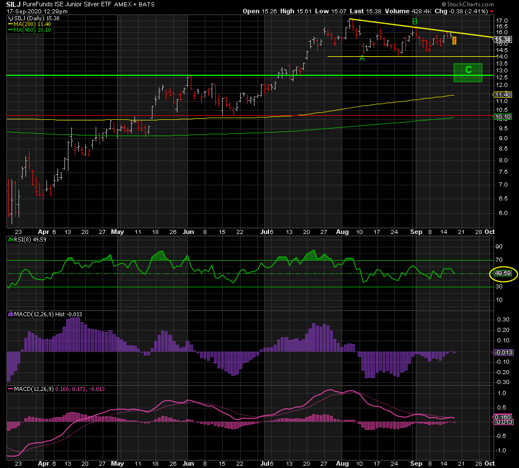Click the MACD(12,26,9) 0.160, 0.173 panel label

tap(59, 389)
